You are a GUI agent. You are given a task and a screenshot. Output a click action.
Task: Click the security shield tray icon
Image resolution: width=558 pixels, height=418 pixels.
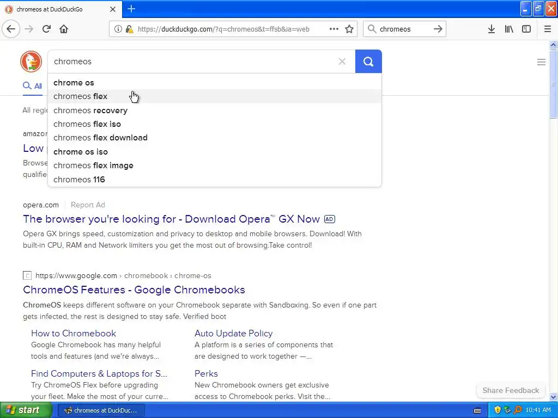pyautogui.click(x=498, y=410)
